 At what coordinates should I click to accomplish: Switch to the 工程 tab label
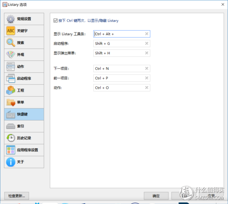coord(21,90)
